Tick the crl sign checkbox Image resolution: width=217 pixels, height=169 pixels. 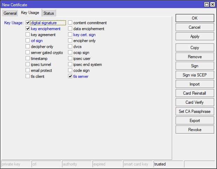pyautogui.click(x=28, y=40)
